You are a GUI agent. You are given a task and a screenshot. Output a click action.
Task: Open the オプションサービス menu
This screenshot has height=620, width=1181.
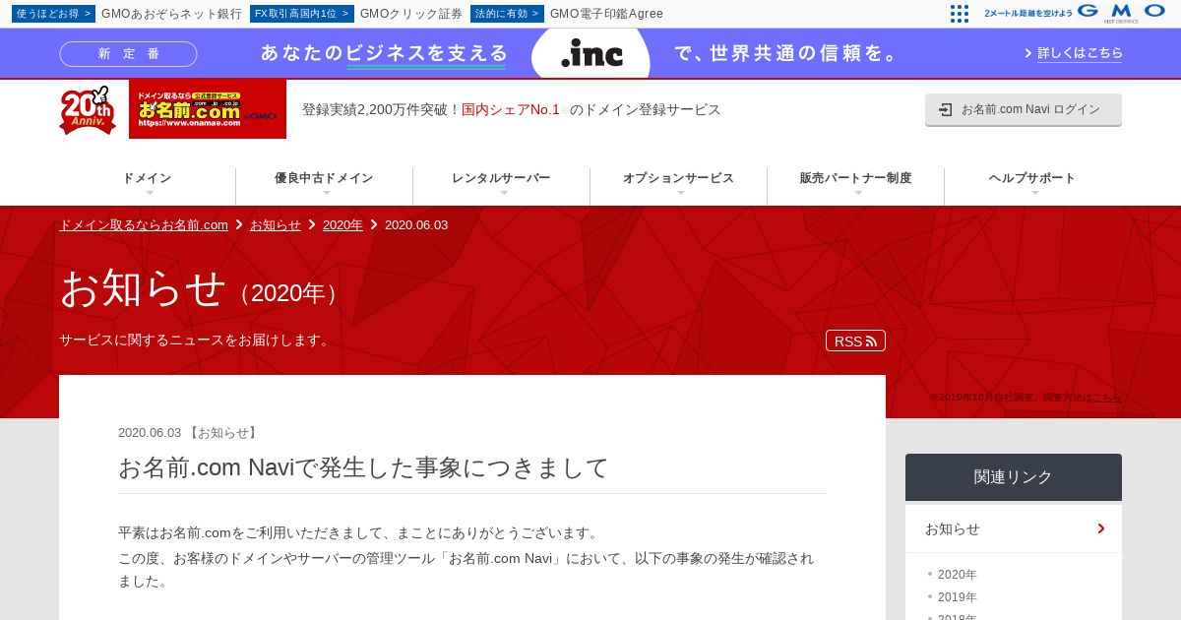678,178
